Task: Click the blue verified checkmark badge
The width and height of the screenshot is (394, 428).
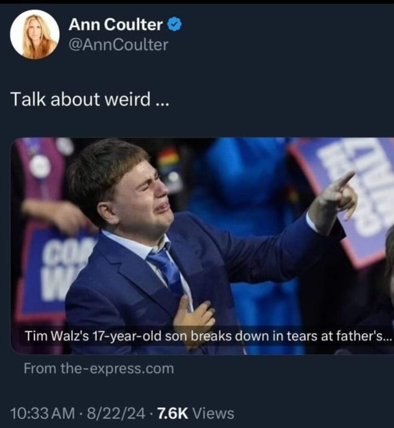Action: 174,24
